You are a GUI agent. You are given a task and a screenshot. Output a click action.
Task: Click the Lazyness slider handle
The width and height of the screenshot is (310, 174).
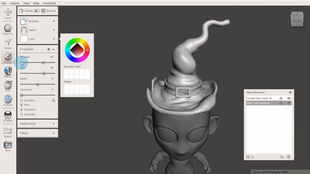pyautogui.click(x=22, y=95)
